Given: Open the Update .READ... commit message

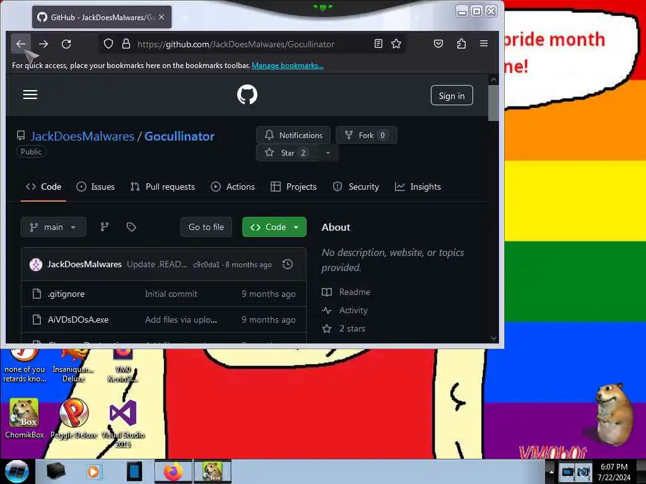Looking at the screenshot, I should [157, 264].
